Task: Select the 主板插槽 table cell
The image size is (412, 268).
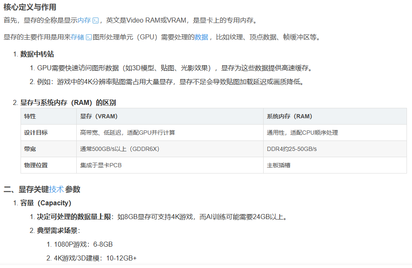Action: coord(279,165)
